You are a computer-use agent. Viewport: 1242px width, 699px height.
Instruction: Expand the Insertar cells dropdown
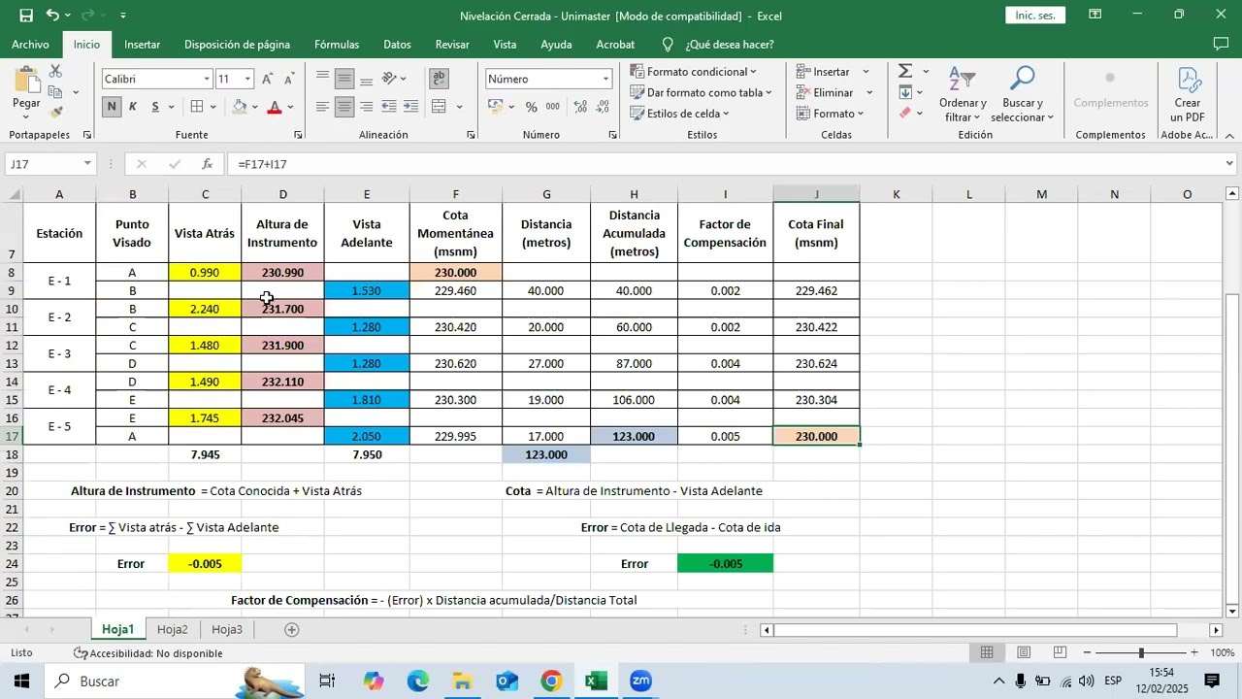pos(866,72)
